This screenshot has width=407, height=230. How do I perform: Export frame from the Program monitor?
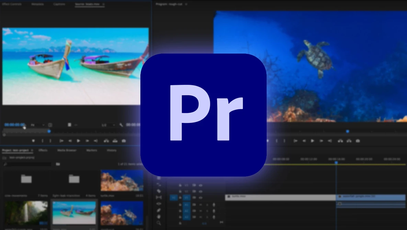pyautogui.click(x=358, y=141)
